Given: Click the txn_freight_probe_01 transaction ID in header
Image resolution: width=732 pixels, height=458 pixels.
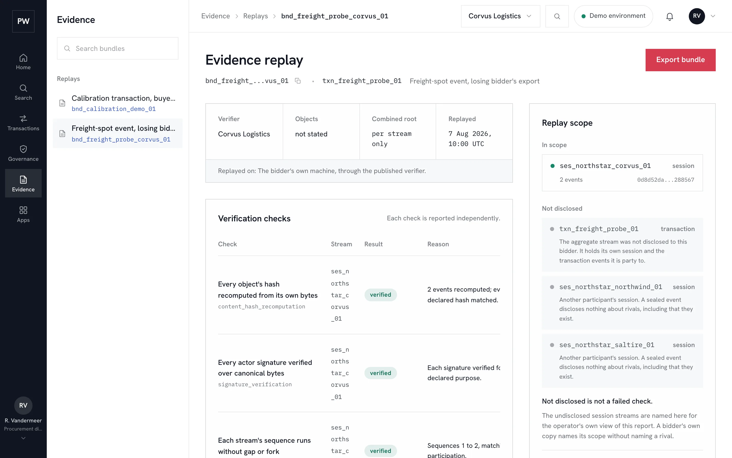Looking at the screenshot, I should (362, 81).
